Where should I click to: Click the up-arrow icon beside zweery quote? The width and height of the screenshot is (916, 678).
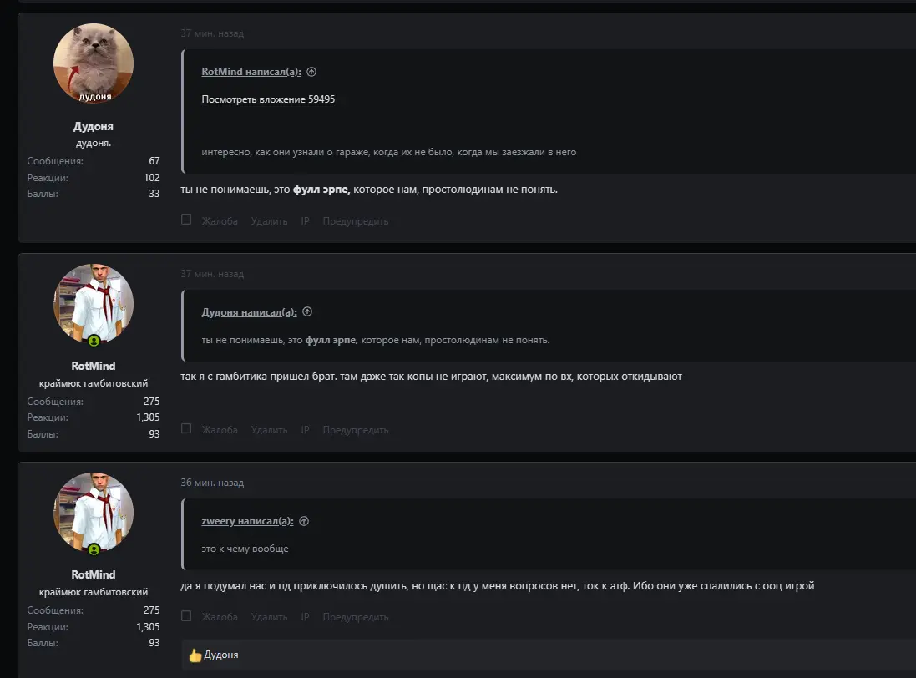(x=304, y=521)
